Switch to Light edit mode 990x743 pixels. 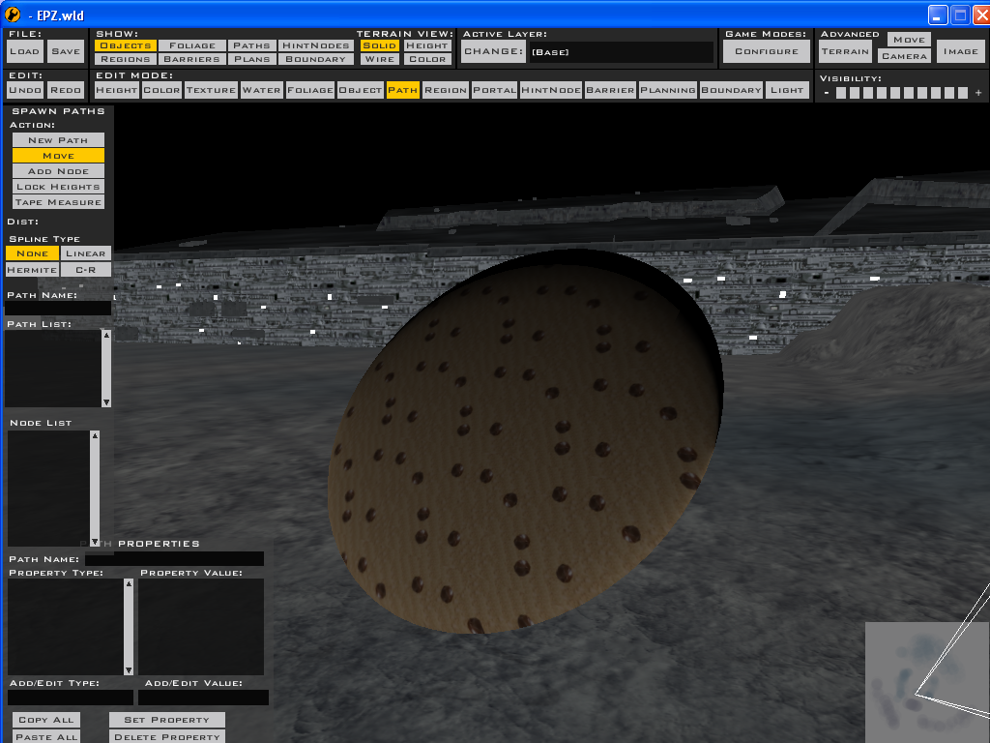787,90
